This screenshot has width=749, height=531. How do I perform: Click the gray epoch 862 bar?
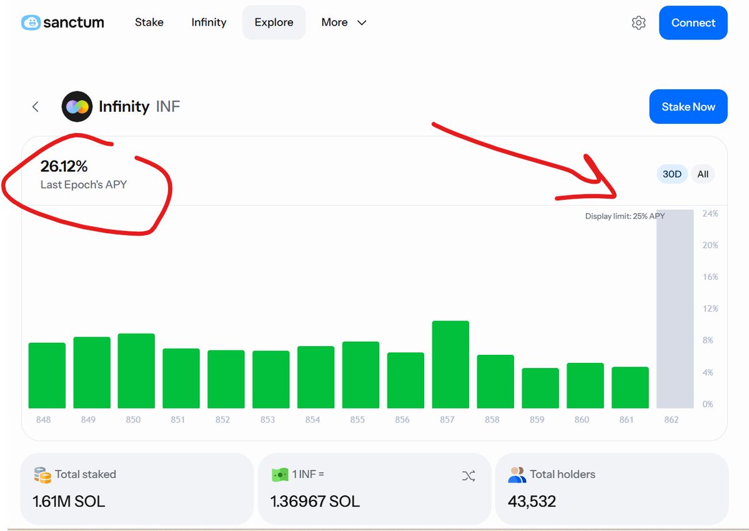tap(675, 309)
